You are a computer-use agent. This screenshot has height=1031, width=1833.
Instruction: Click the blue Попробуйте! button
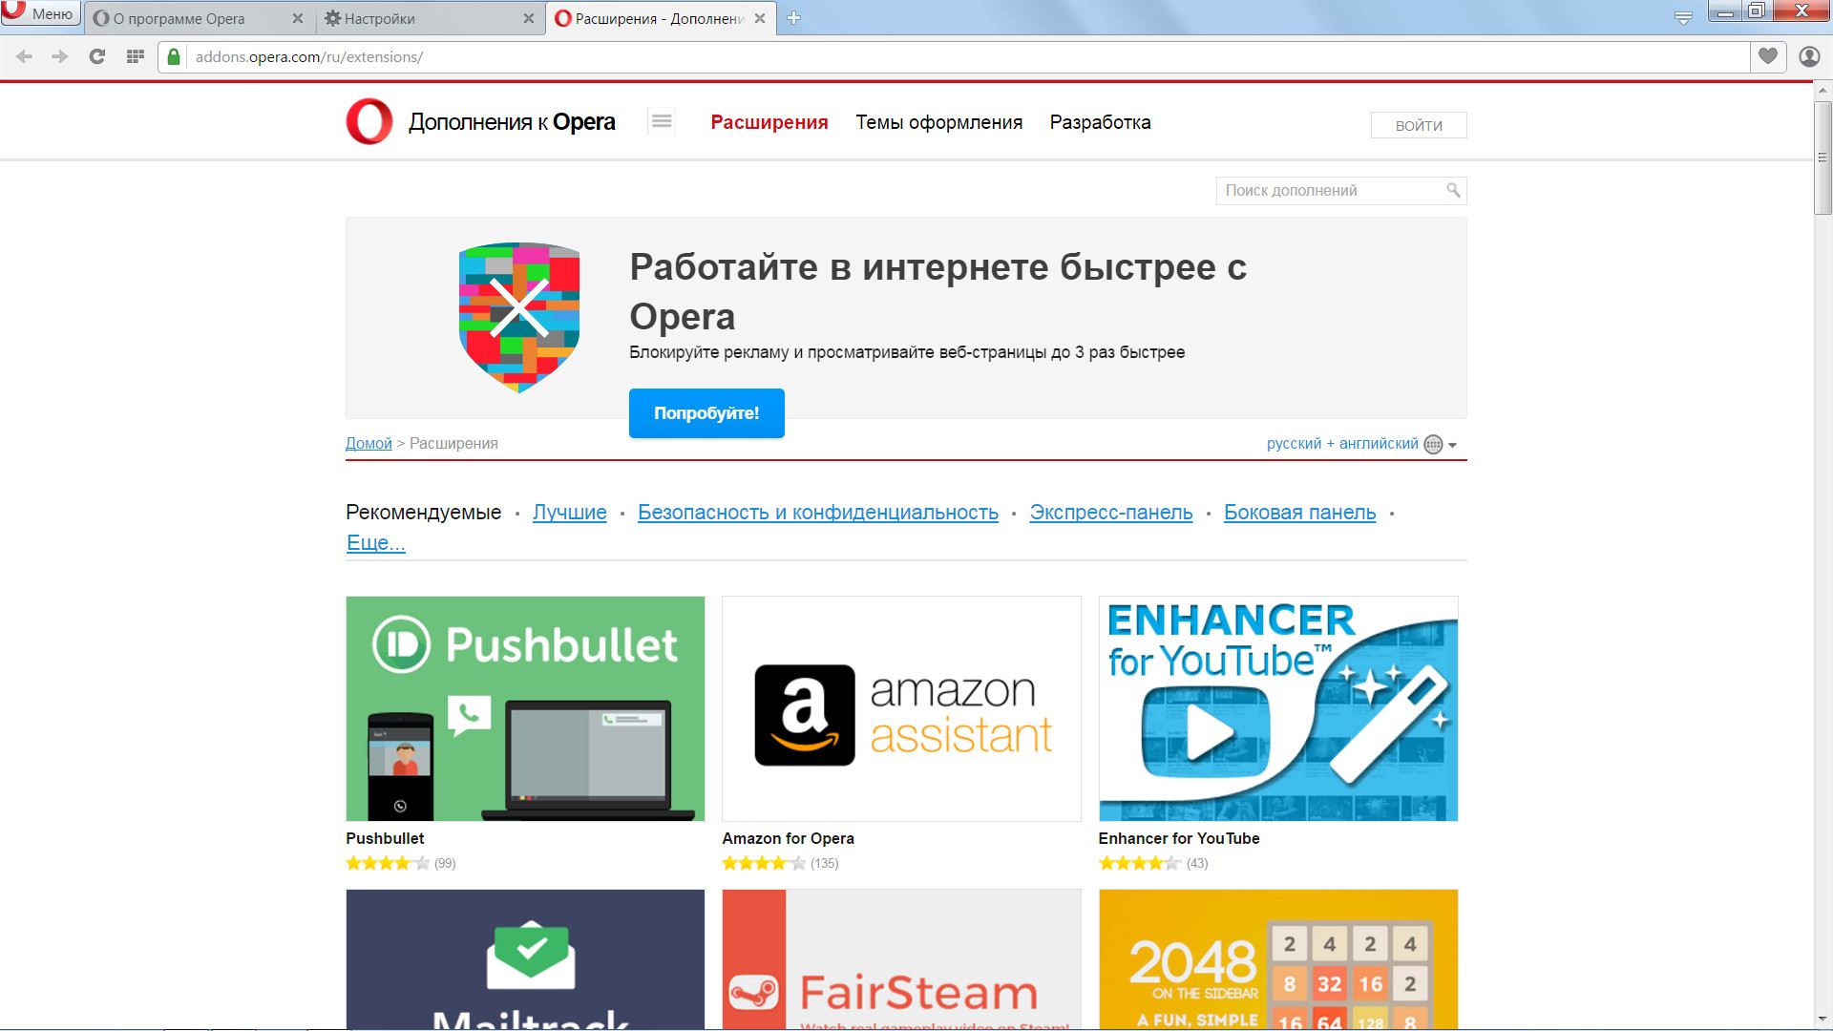pyautogui.click(x=706, y=413)
